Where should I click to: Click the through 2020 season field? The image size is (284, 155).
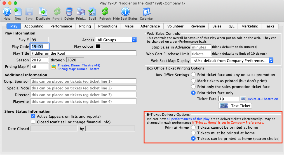[75, 60]
